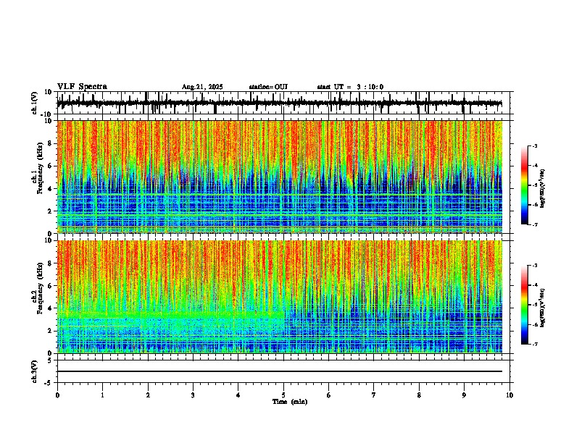Click inside the ch.1 spectrogram panel
This screenshot has height=443, width=574.
[280, 177]
